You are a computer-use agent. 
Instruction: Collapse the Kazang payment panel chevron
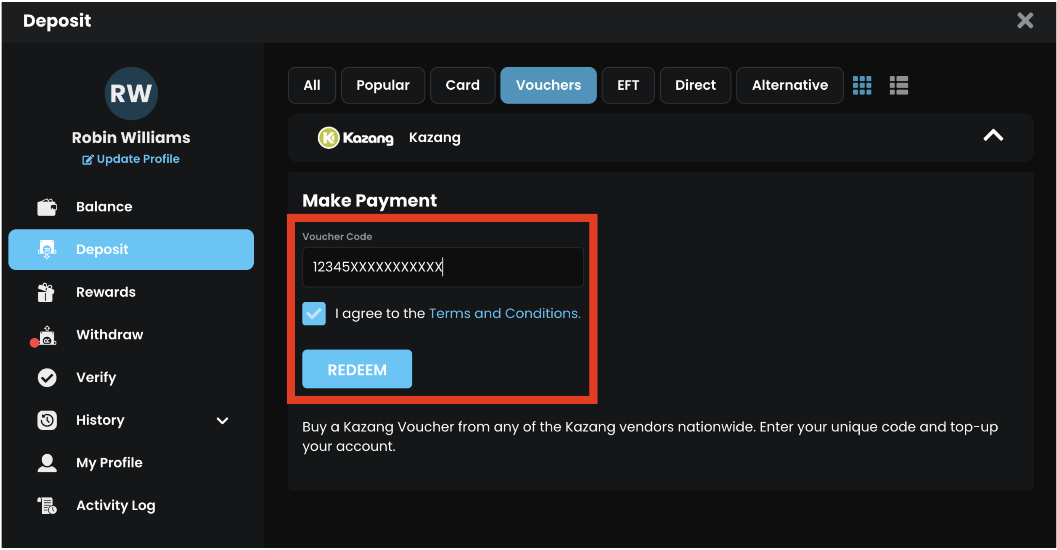click(993, 136)
